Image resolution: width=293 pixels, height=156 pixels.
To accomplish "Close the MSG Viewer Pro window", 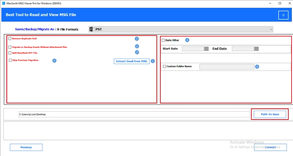I will (289, 3).
